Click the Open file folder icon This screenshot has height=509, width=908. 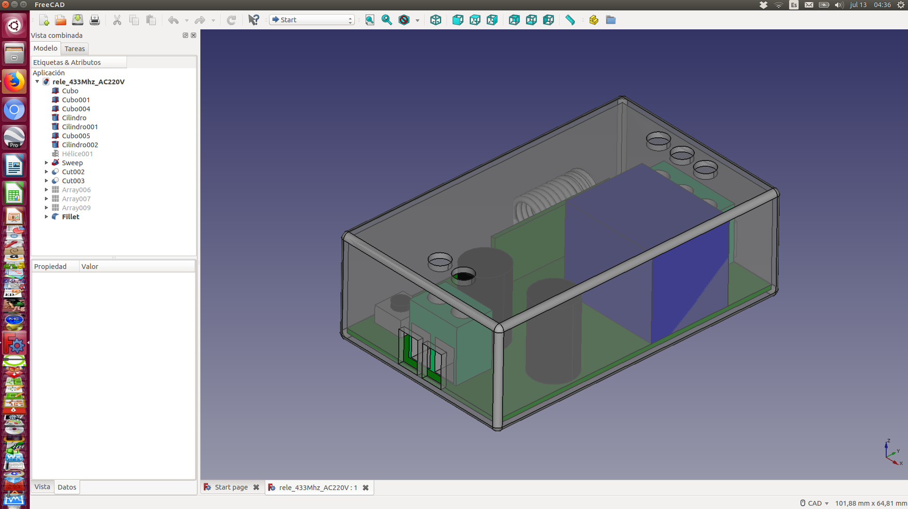(x=61, y=20)
